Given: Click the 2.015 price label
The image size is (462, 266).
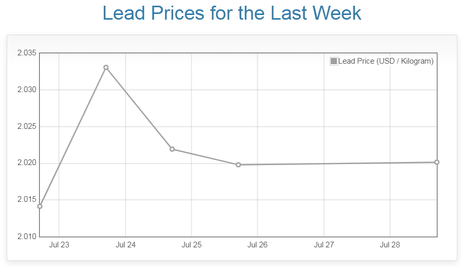Looking at the screenshot, I should [x=26, y=200].
